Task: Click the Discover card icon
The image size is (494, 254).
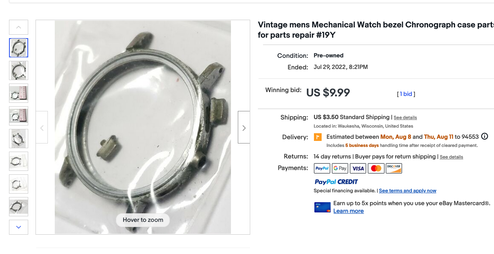Action: click(x=394, y=168)
